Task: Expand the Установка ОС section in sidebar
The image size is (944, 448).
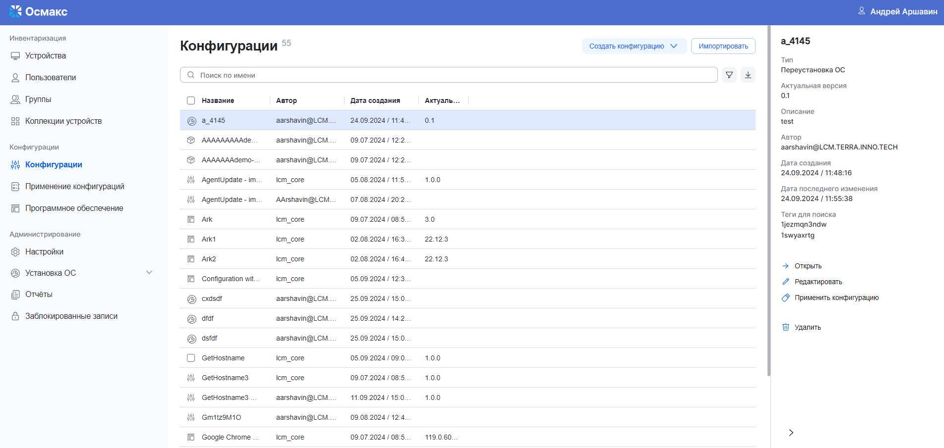Action: [x=149, y=272]
